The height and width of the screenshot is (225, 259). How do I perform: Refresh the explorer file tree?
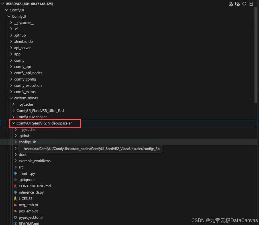[244, 4]
